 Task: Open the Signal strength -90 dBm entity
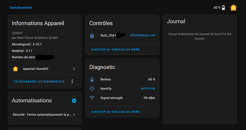122,98
